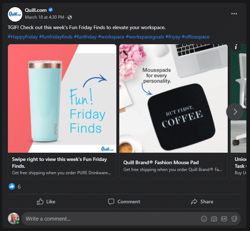Click the blue verified badge beside Quill.com
The image size is (250, 231).
[x=51, y=10]
